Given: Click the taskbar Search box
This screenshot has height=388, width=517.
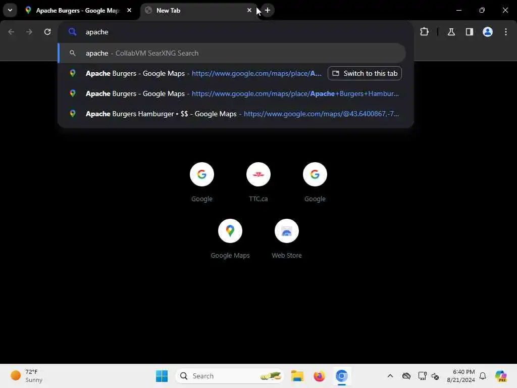Looking at the screenshot, I should point(230,376).
